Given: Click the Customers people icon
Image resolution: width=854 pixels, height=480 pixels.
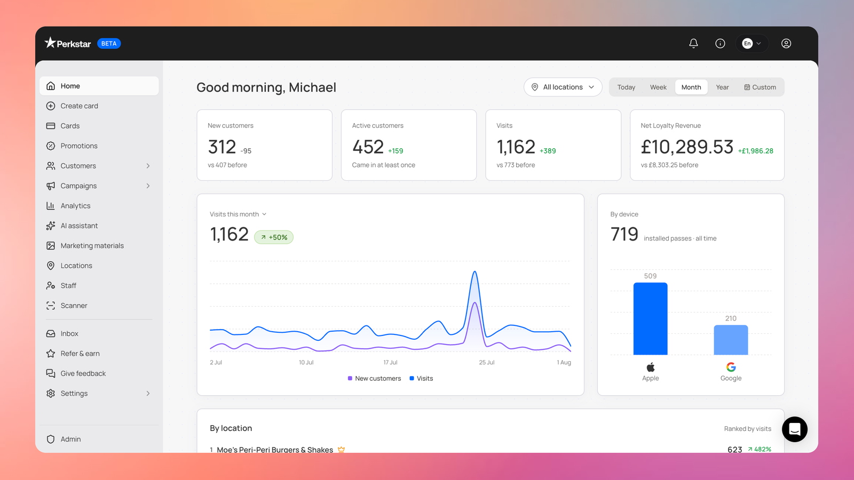Looking at the screenshot, I should click(x=51, y=166).
